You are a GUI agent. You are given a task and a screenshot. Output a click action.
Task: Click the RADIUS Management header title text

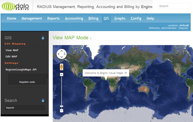(95, 7)
